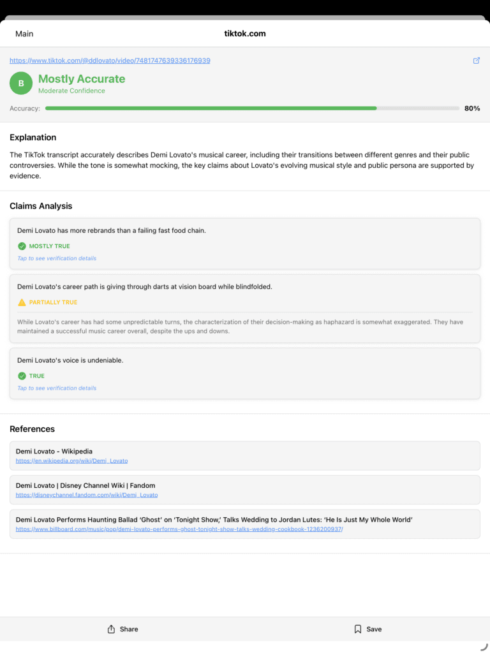Image resolution: width=490 pixels, height=653 pixels.
Task: Tap the Share button label
Action: point(129,629)
